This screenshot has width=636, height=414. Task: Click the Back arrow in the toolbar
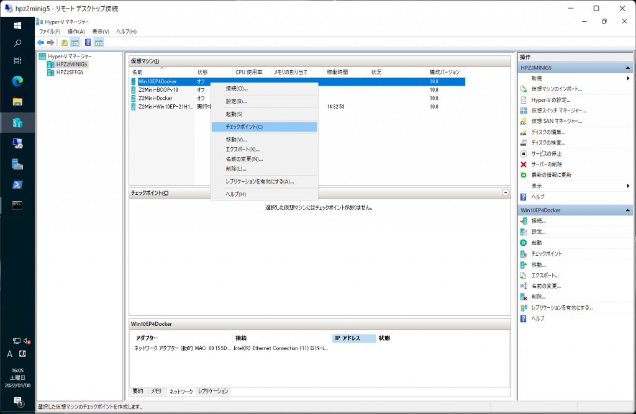tap(40, 43)
